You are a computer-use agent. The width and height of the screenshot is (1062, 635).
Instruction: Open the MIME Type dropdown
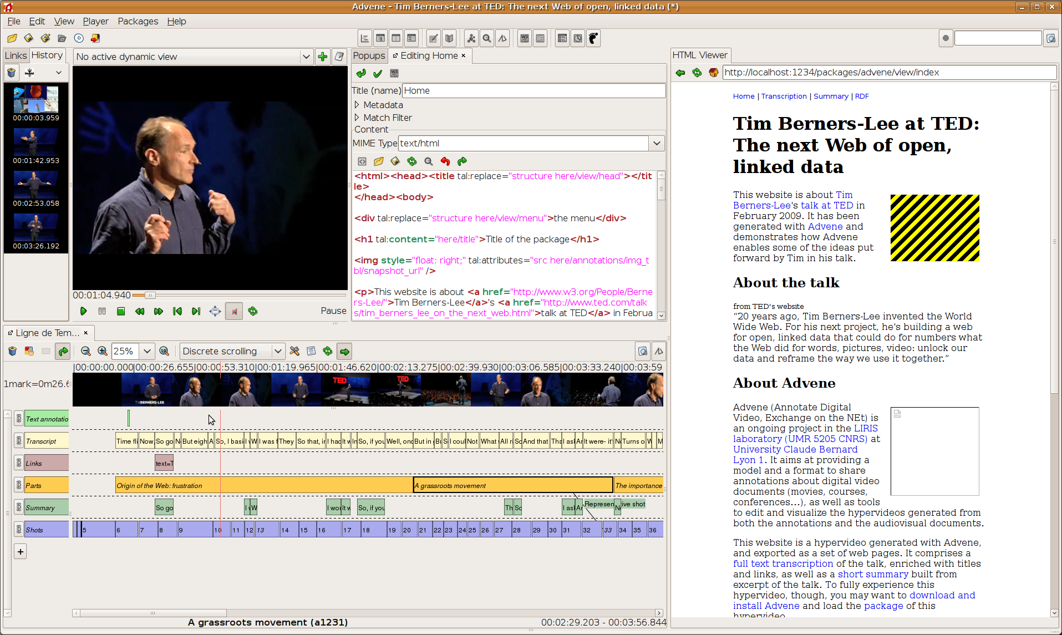[x=657, y=143]
